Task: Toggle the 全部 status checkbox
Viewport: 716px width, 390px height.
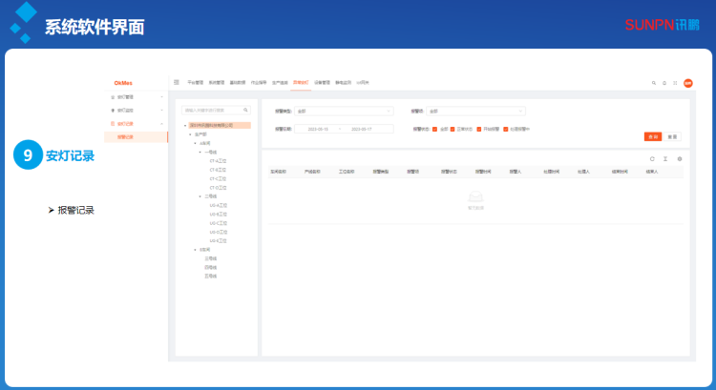Action: 434,128
